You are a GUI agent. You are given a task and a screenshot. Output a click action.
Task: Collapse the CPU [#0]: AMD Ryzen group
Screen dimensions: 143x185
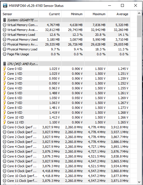tap(23, 64)
